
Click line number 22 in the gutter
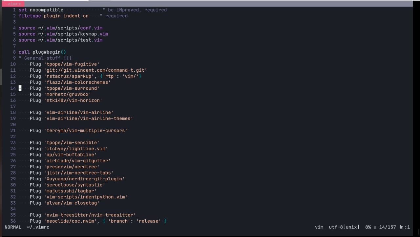pos(13,137)
